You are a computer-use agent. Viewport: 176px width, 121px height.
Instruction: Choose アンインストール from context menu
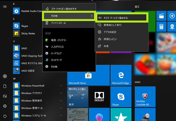69,23
